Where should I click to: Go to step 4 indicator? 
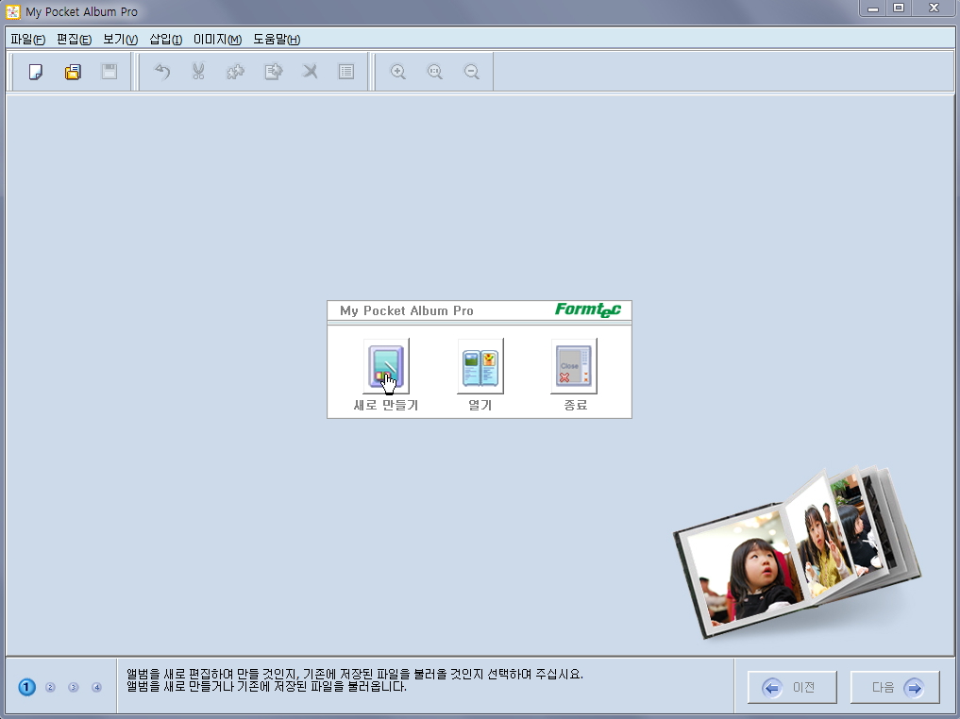tap(96, 687)
